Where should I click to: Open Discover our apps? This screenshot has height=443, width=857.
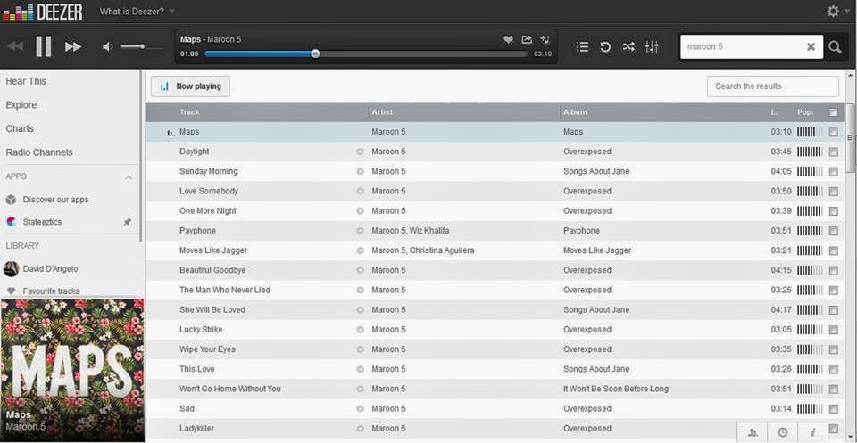point(55,200)
